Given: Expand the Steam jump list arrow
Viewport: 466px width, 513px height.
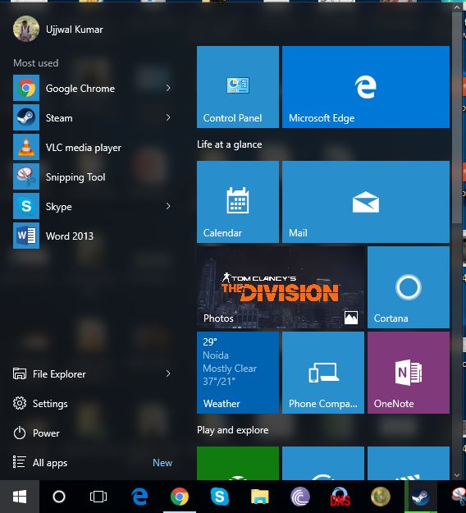Looking at the screenshot, I should point(168,117).
